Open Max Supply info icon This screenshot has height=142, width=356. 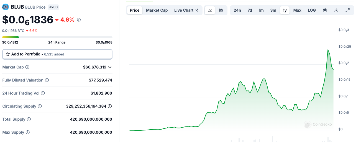[x=28, y=132]
